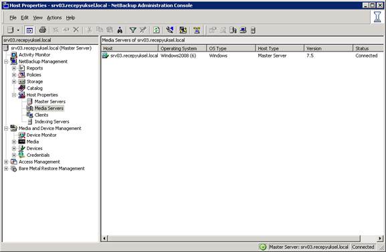Select Master Servers under Host Properties
386x252 pixels.
(x=50, y=102)
